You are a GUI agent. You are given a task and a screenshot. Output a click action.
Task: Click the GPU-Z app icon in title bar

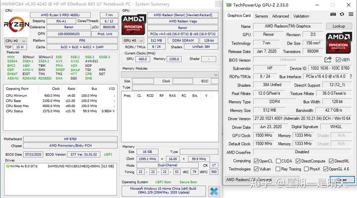coord(229,5)
